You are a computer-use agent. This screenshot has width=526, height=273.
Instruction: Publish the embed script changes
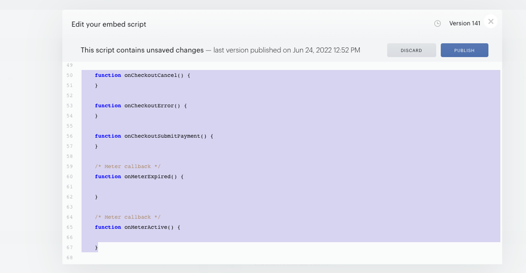tap(464, 50)
